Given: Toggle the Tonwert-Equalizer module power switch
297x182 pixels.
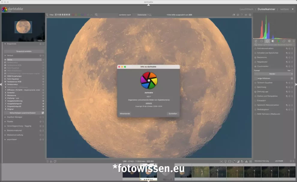Looking at the screenshot, I should tap(255, 83).
